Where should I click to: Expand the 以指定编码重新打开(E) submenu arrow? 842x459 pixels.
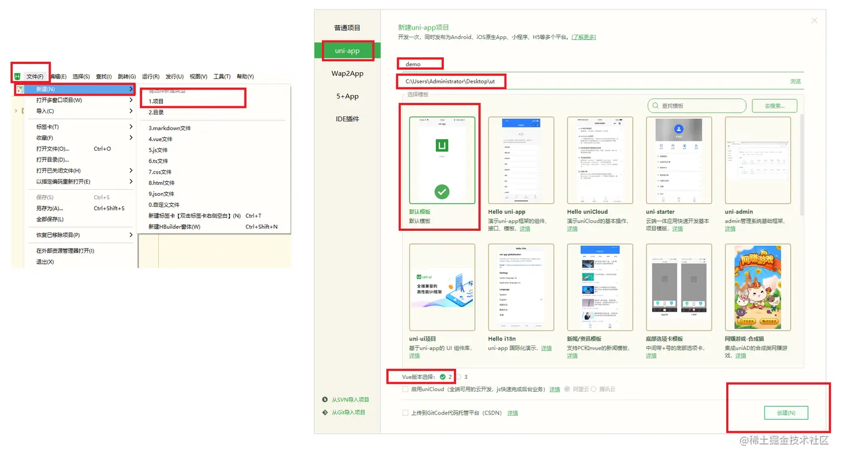pos(131,181)
